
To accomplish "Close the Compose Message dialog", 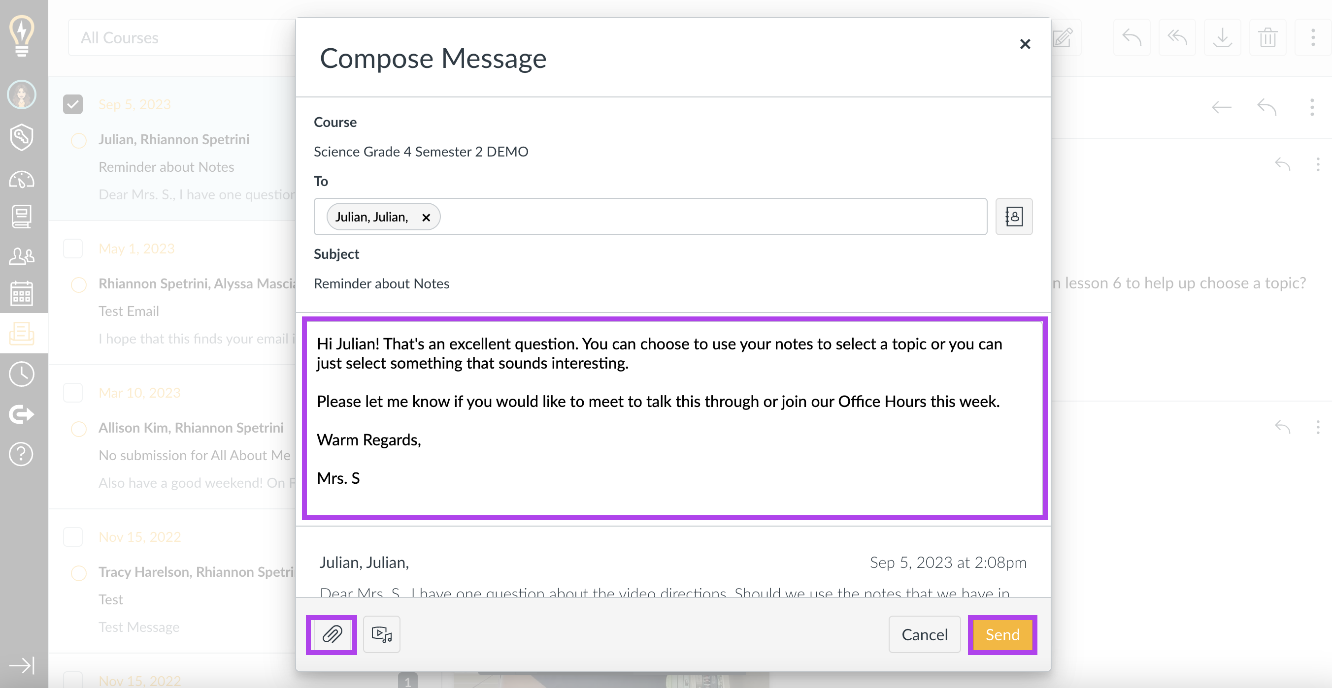I will 1025,44.
